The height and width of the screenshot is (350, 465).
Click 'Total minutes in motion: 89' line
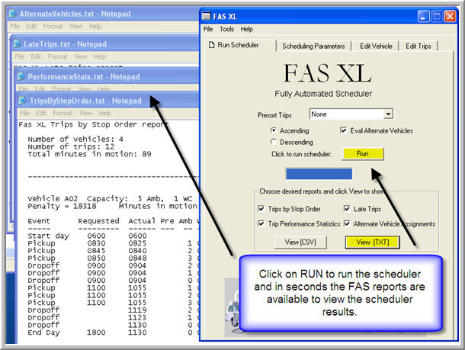pyautogui.click(x=89, y=154)
